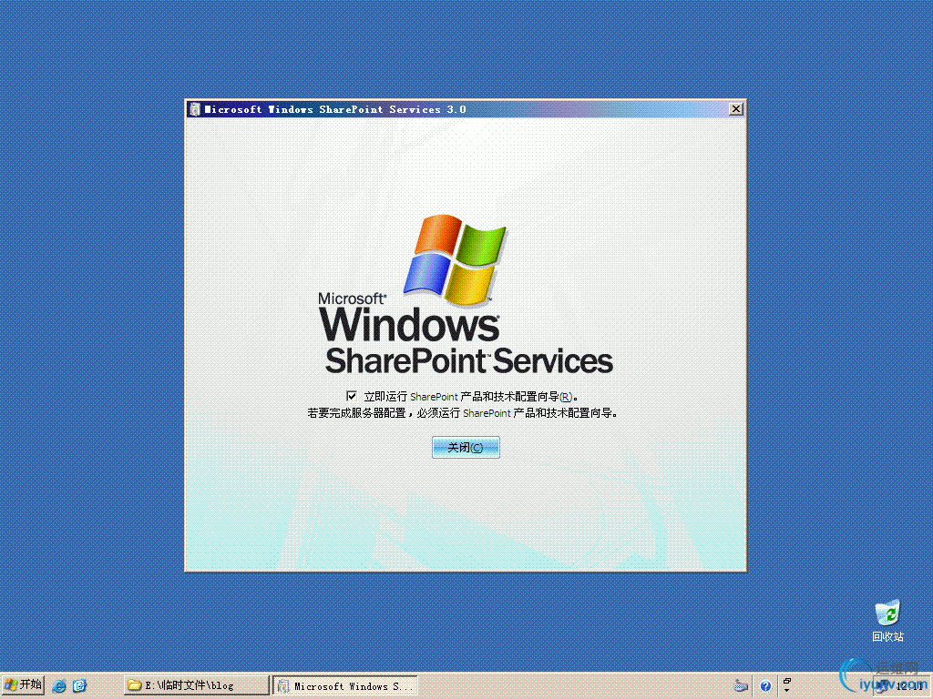Click the language bar restore icon
933x699 pixels.
click(787, 681)
